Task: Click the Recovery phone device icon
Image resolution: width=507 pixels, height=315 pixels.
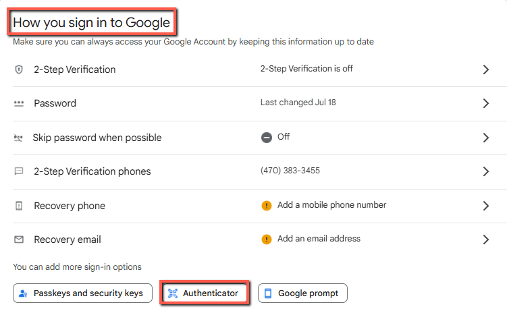Action: point(19,206)
